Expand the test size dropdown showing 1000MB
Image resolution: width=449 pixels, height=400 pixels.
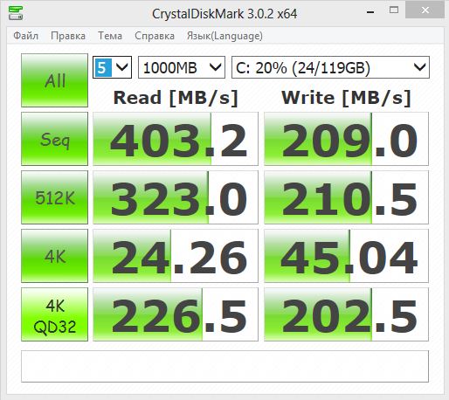[x=182, y=67]
